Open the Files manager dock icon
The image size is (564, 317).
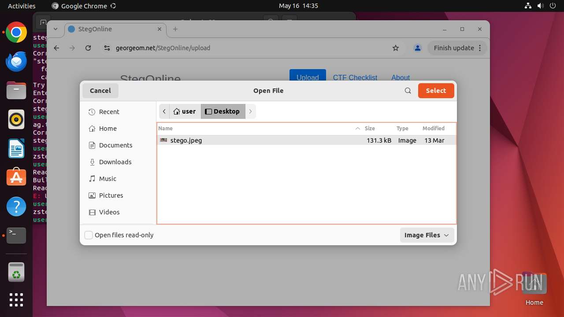click(16, 91)
